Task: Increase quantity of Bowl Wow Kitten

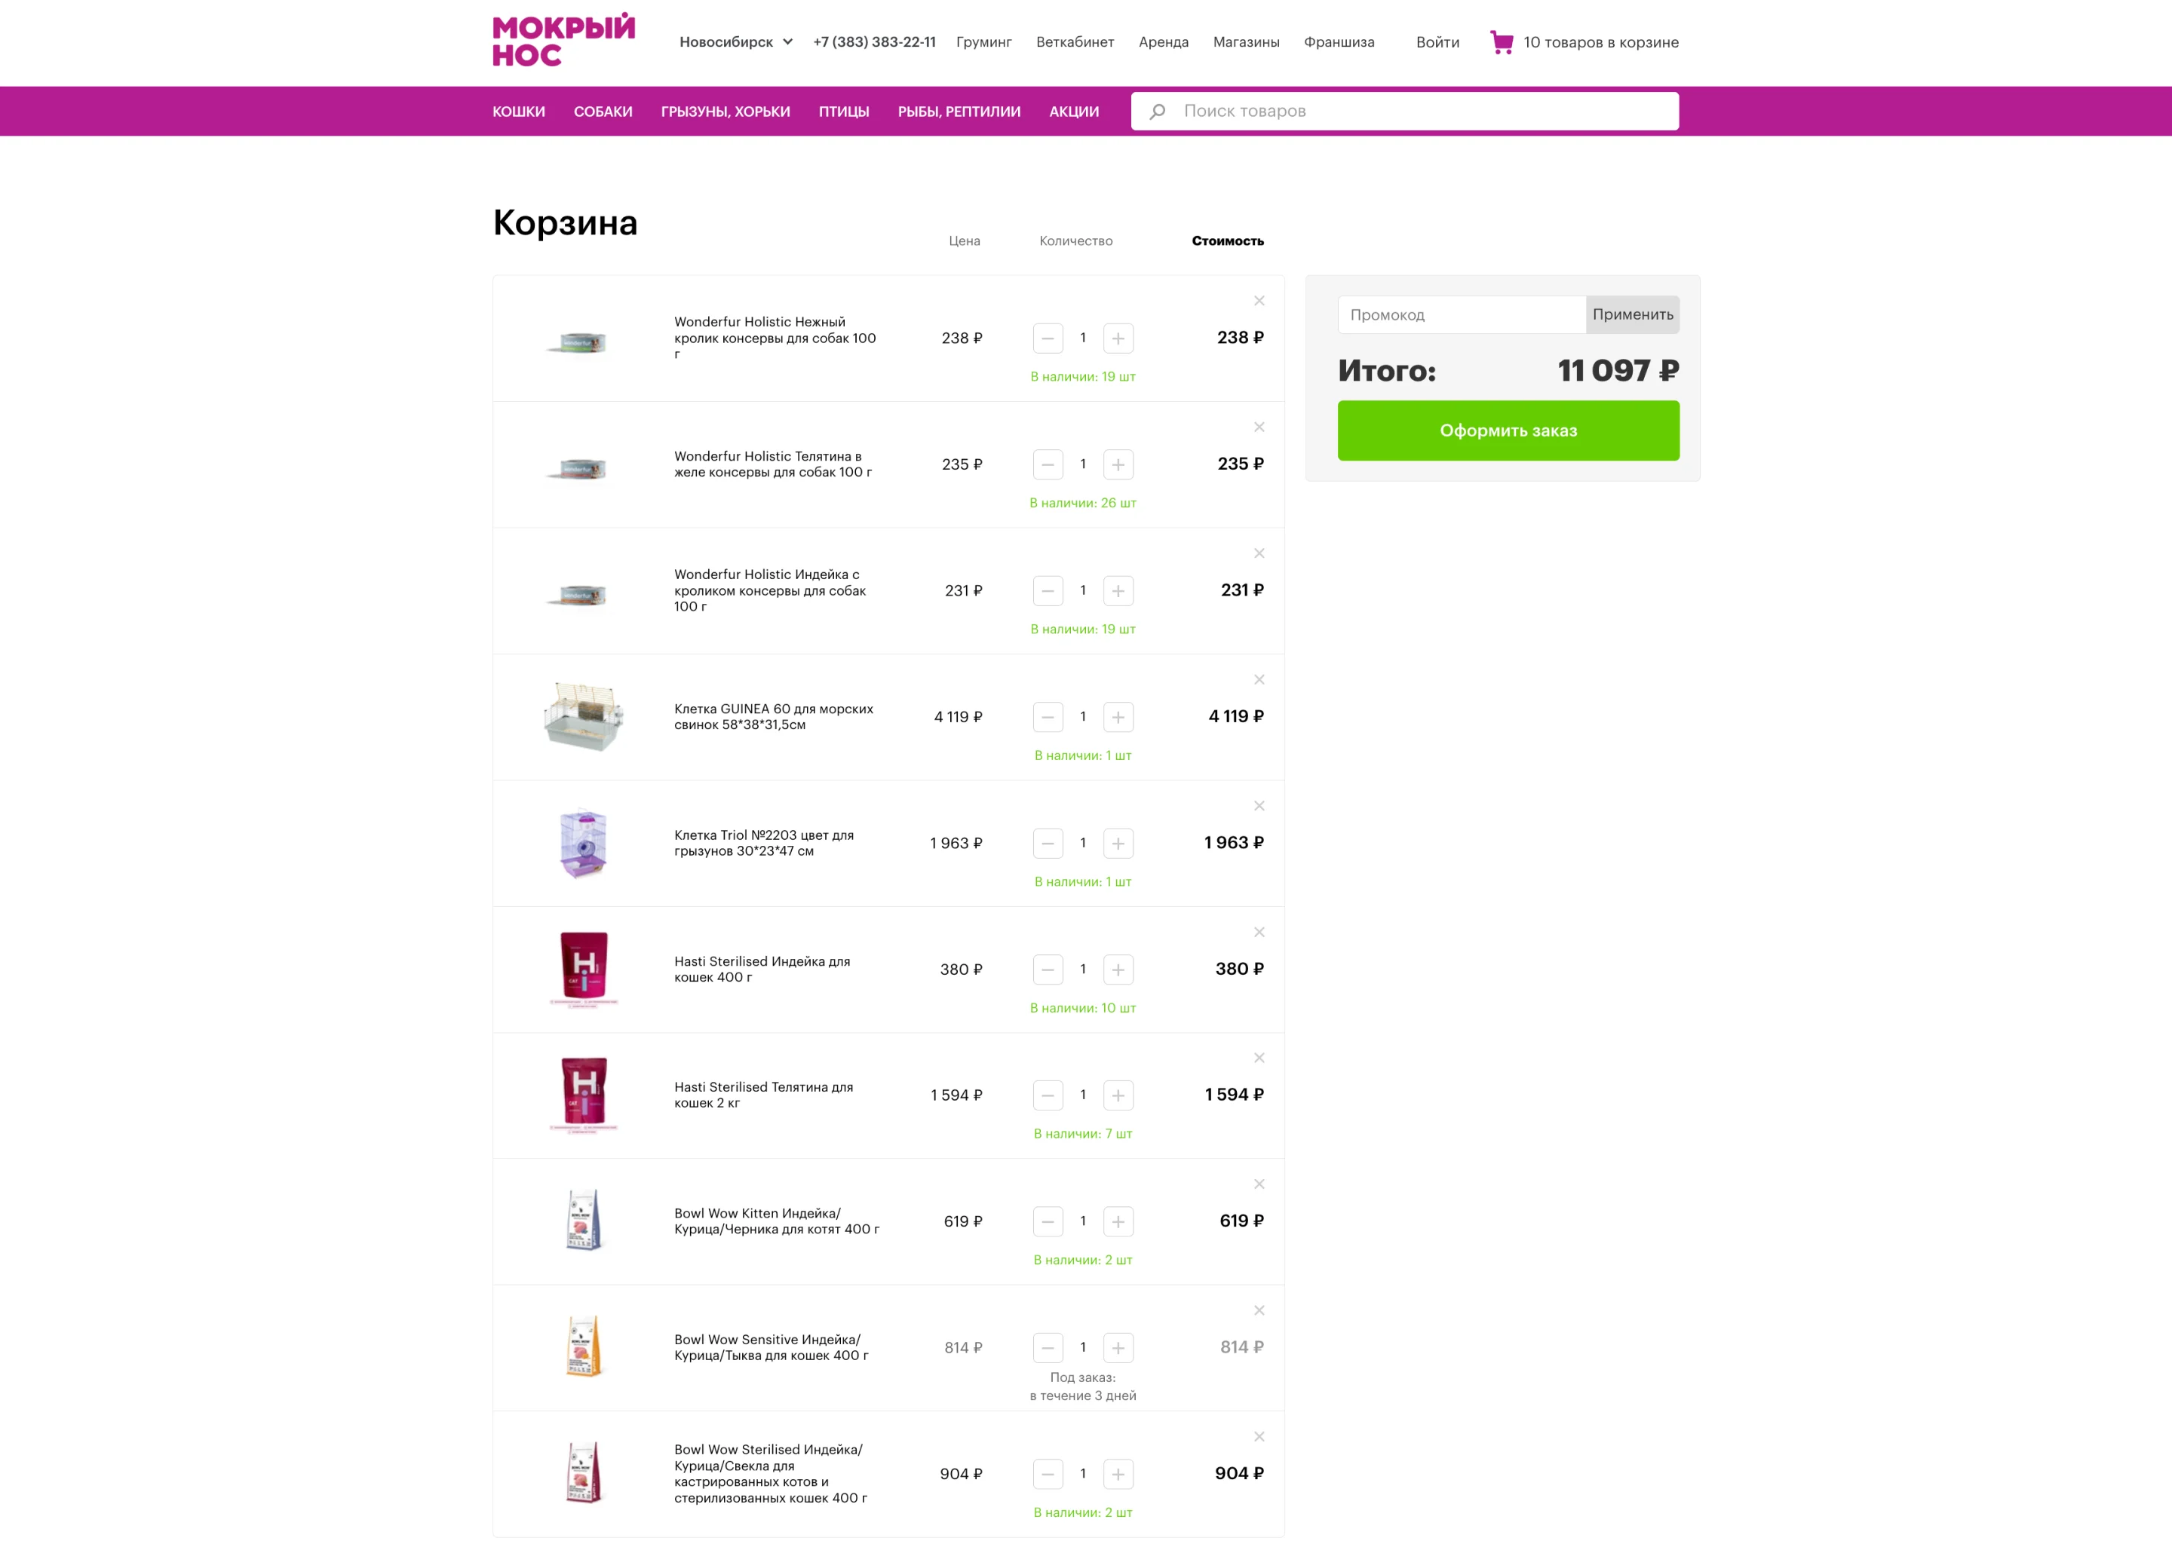Action: click(1118, 1221)
